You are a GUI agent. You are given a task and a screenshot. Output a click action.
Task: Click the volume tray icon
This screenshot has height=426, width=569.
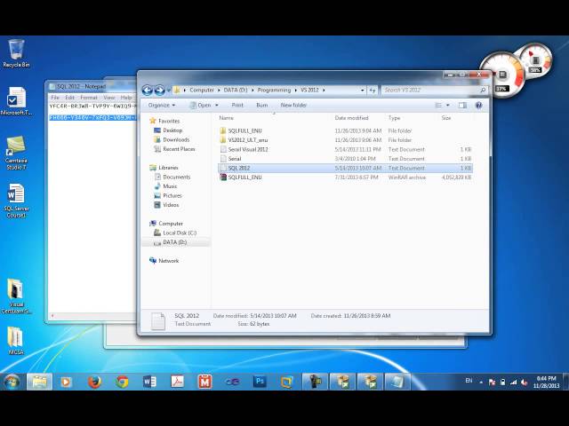[524, 383]
